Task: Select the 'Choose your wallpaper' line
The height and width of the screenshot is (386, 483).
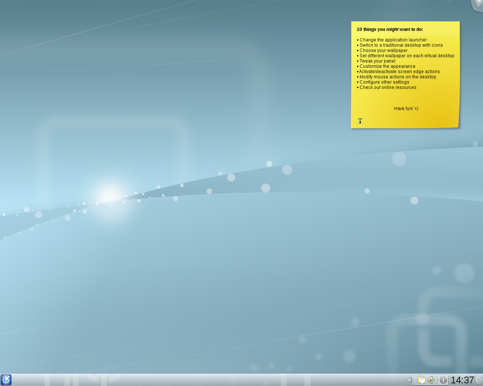Action: [x=383, y=51]
